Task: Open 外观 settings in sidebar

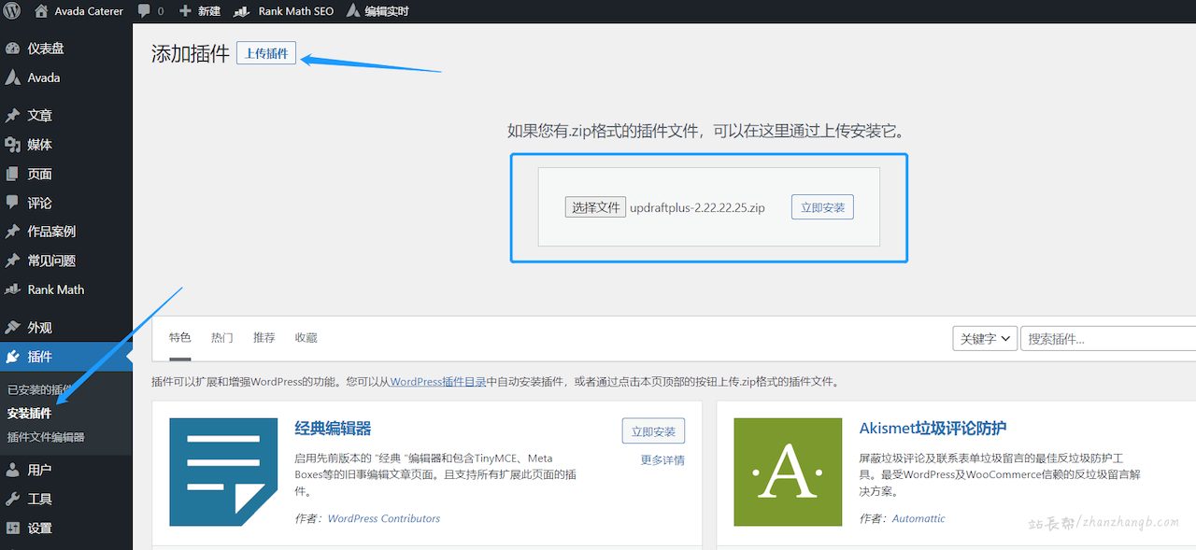Action: pos(38,326)
